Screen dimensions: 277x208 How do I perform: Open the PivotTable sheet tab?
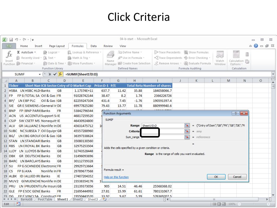[45, 199]
